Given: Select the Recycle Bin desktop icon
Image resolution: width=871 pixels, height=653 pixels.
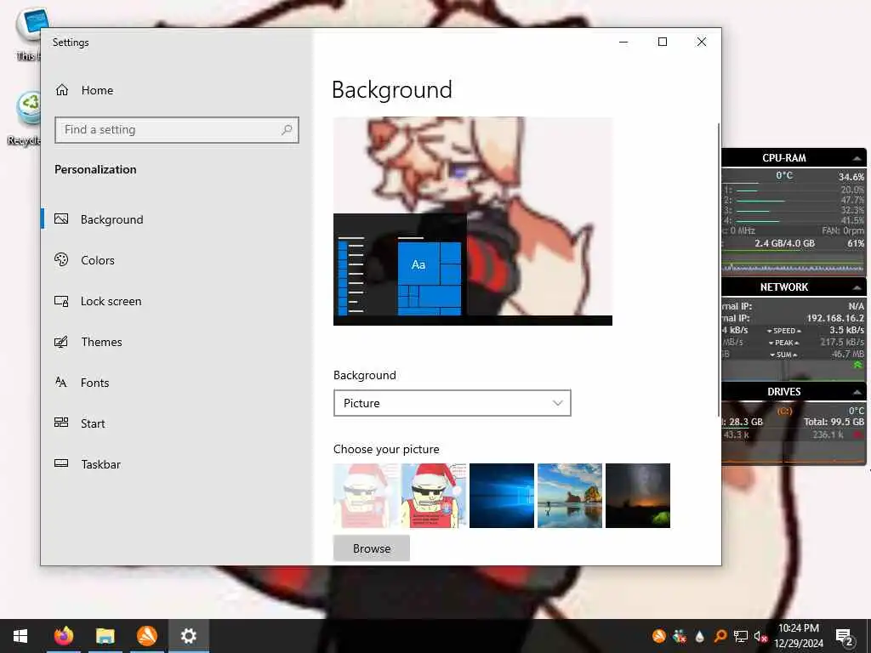Looking at the screenshot, I should (x=26, y=117).
